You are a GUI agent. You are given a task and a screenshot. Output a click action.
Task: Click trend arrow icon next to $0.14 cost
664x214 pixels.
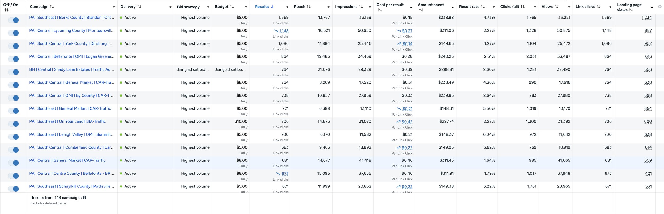point(399,44)
